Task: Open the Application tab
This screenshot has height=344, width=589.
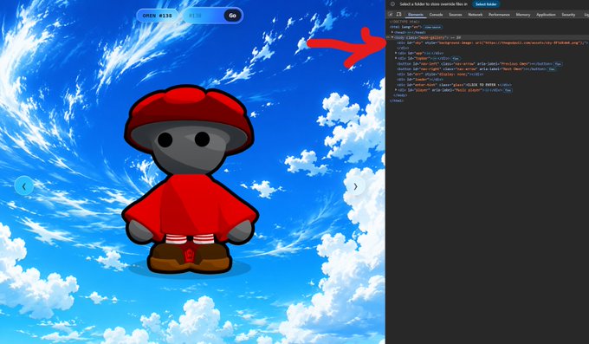Action: tap(546, 15)
